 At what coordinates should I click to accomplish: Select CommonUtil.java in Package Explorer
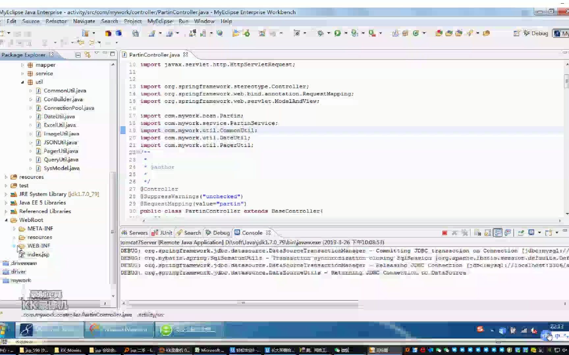[65, 91]
